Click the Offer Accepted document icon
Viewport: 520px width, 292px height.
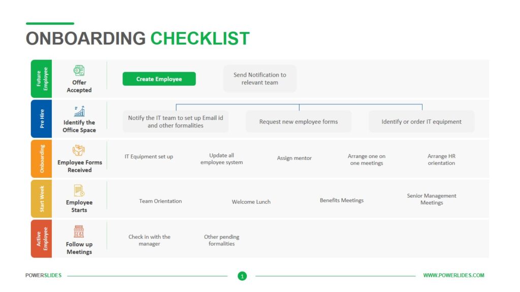(x=79, y=71)
